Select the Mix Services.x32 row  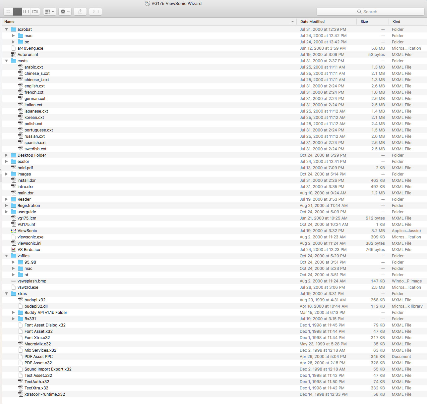coord(214,350)
